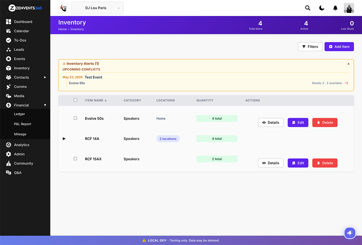Viewport: 362px width, 245px height.
Task: Go to the Mileage page
Action: 20,134
